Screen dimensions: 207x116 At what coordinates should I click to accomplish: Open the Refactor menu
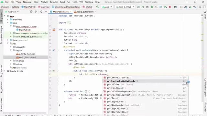click(54, 2)
